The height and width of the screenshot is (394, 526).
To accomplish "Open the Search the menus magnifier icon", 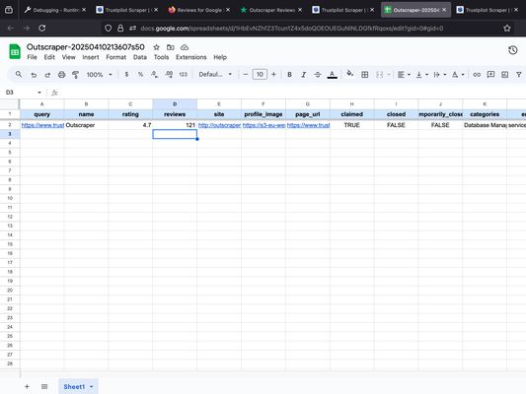I will point(19,74).
